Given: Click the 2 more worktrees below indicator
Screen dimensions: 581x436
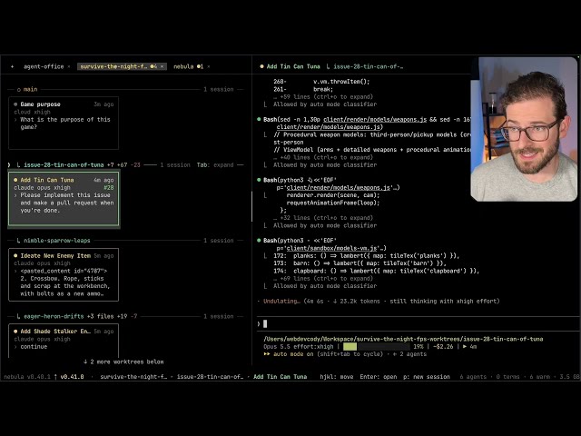Looking at the screenshot, I should click(123, 362).
